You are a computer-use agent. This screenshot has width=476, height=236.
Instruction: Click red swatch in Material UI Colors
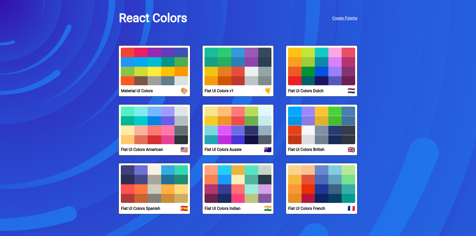[128, 52]
